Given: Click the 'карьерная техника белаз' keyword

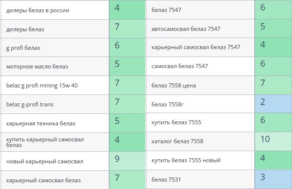Looking at the screenshot, I should tap(41, 124).
